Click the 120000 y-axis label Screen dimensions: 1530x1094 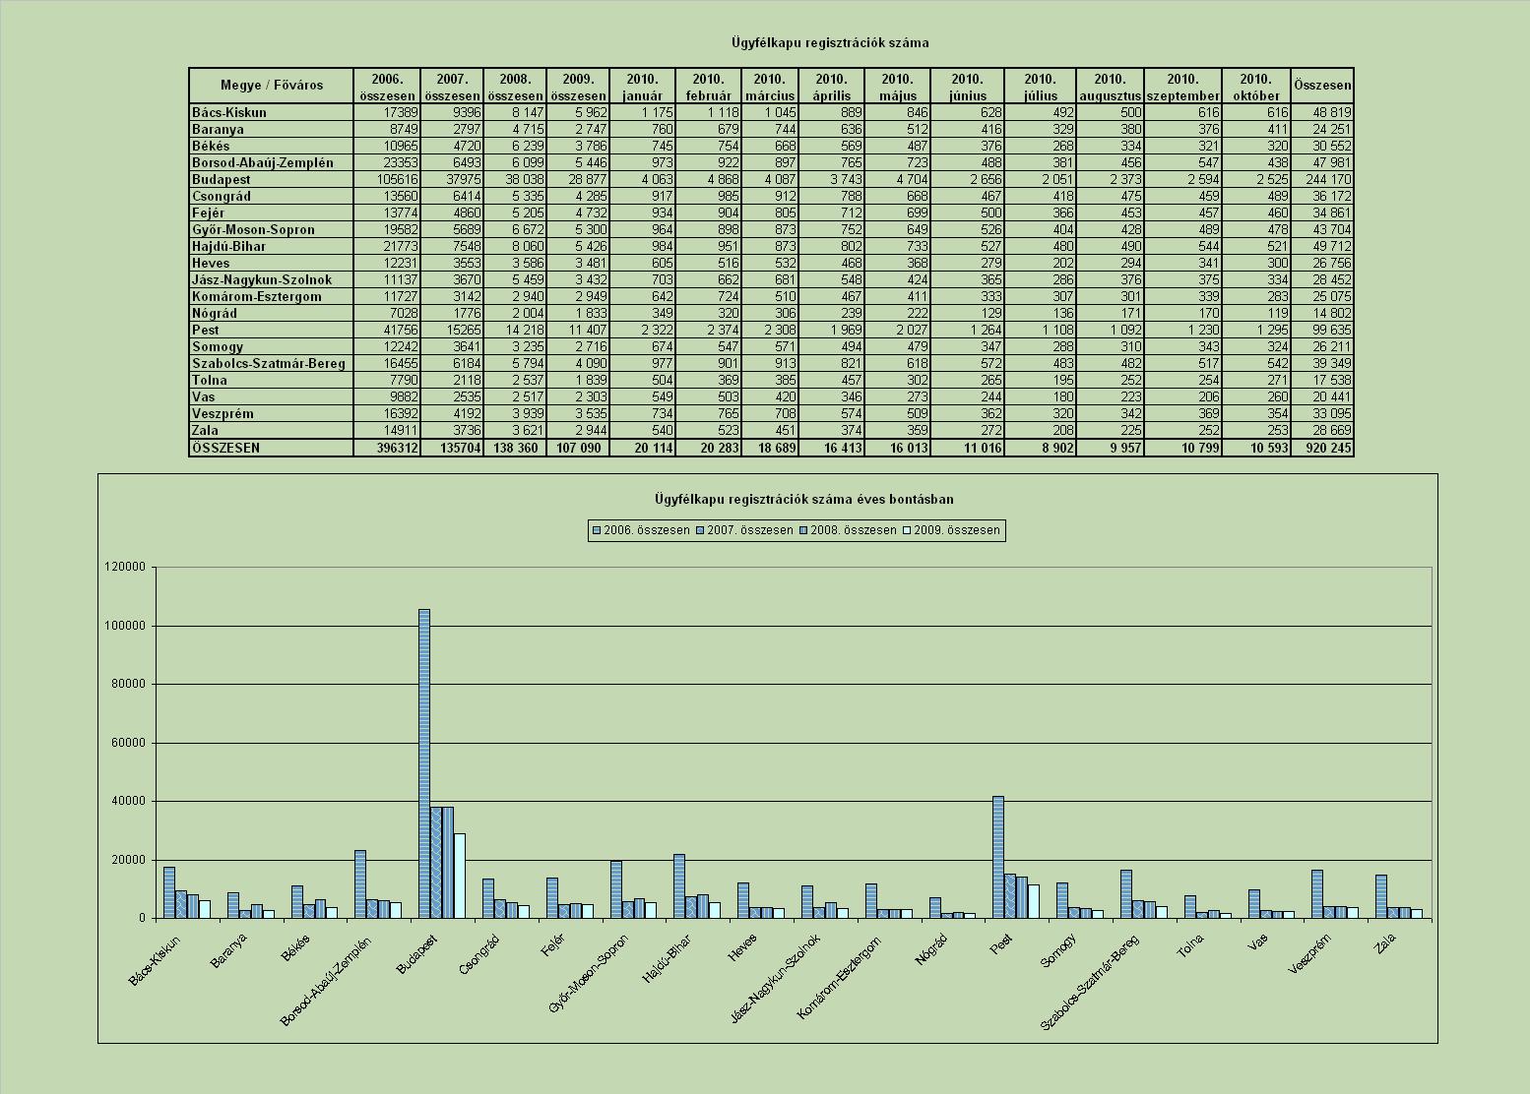(x=126, y=568)
